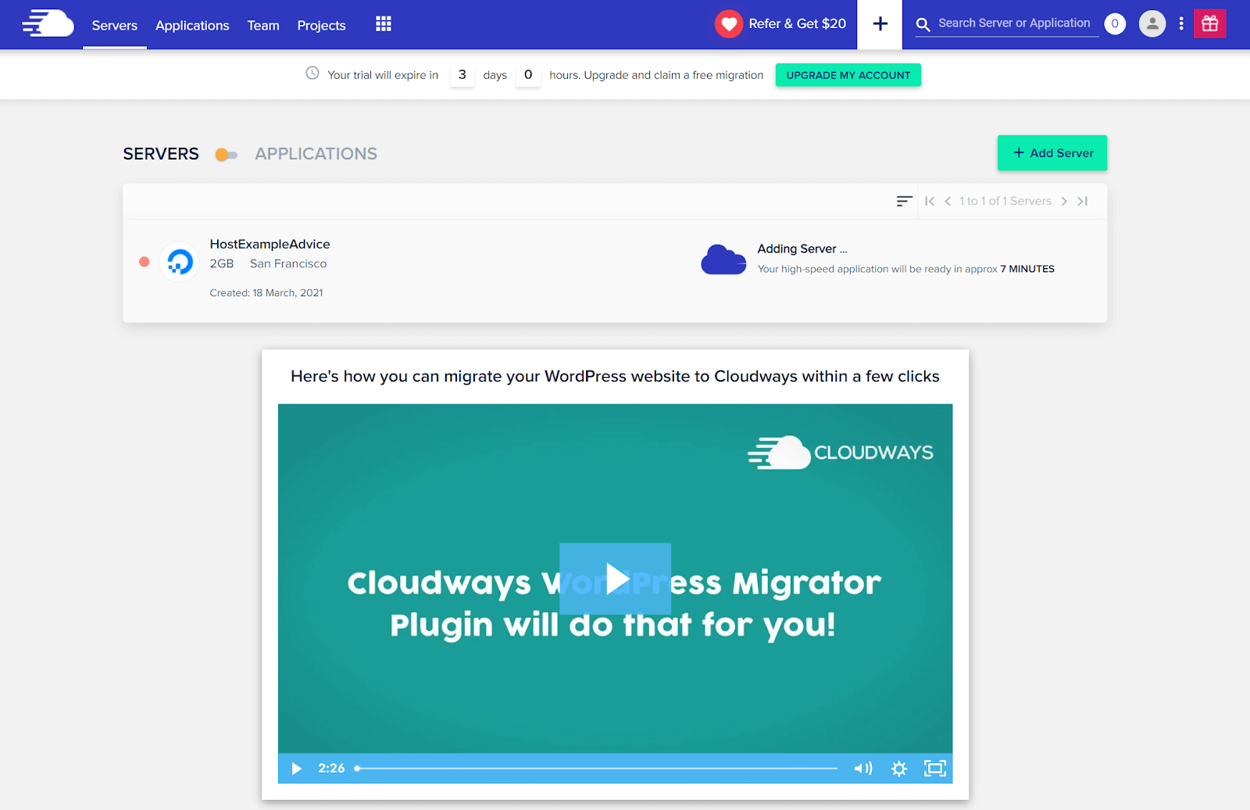Focus the Search Server or Application field

click(x=1014, y=23)
